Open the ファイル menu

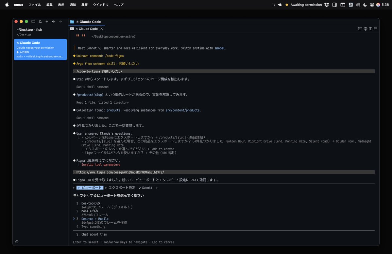click(x=35, y=5)
